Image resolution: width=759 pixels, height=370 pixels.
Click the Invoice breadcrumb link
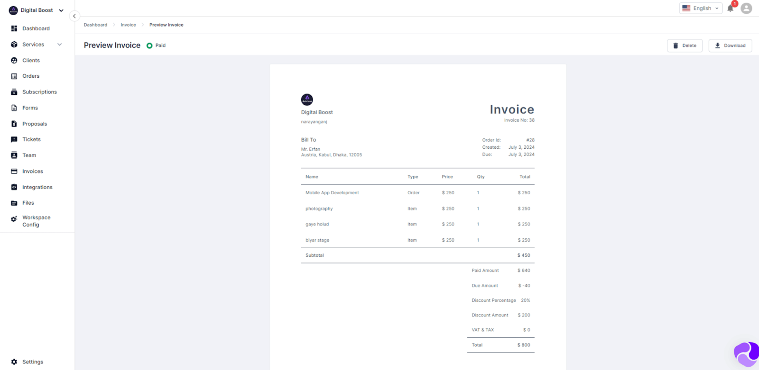coord(128,25)
